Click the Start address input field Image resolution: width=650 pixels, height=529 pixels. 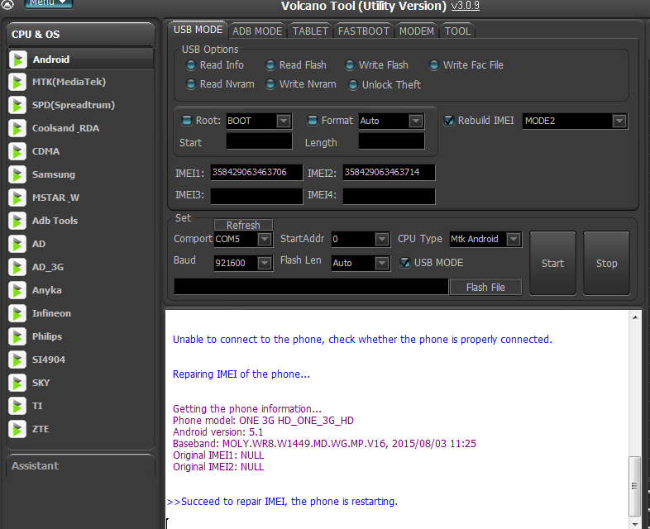coord(259,141)
